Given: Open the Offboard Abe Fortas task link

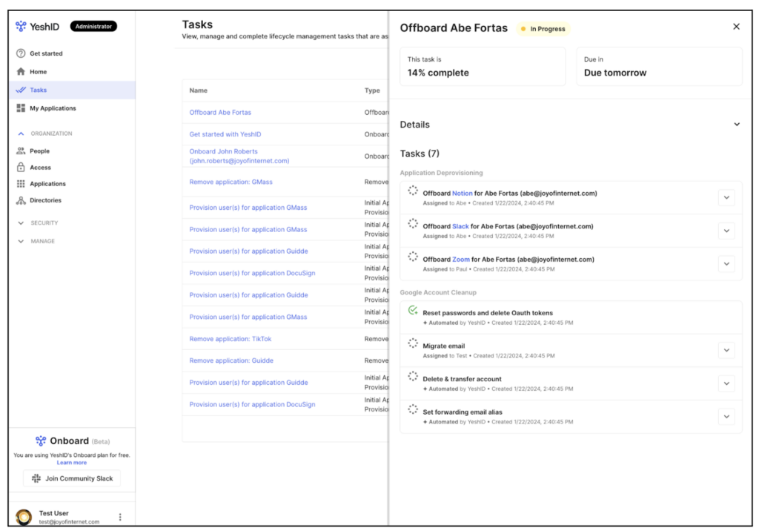Looking at the screenshot, I should pyautogui.click(x=220, y=113).
